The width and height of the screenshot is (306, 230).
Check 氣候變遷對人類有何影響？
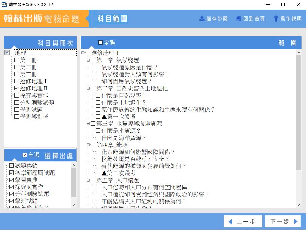pyautogui.click(x=98, y=74)
